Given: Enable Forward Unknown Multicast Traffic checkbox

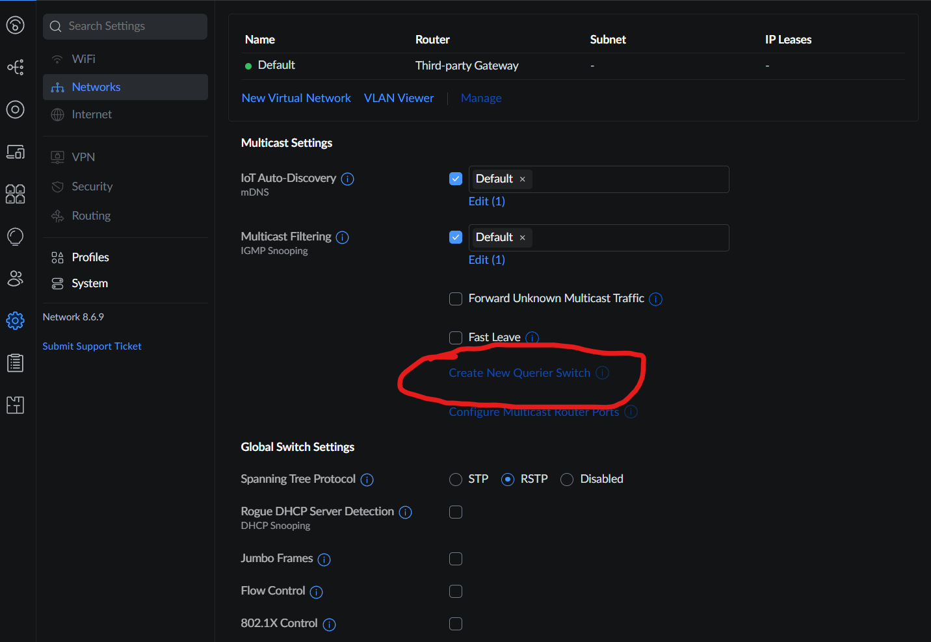Looking at the screenshot, I should pyautogui.click(x=456, y=299).
